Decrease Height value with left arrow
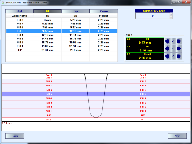This screenshot has height=144, width=192. click(x=167, y=56)
